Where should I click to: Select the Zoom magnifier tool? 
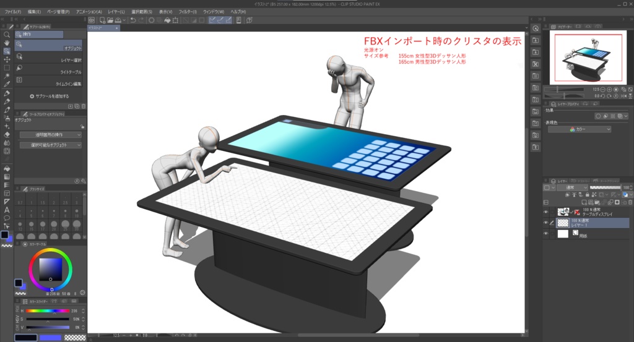(x=6, y=35)
